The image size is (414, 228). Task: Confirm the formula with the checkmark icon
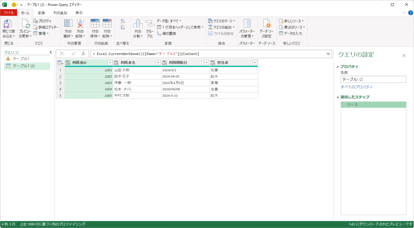(74, 54)
